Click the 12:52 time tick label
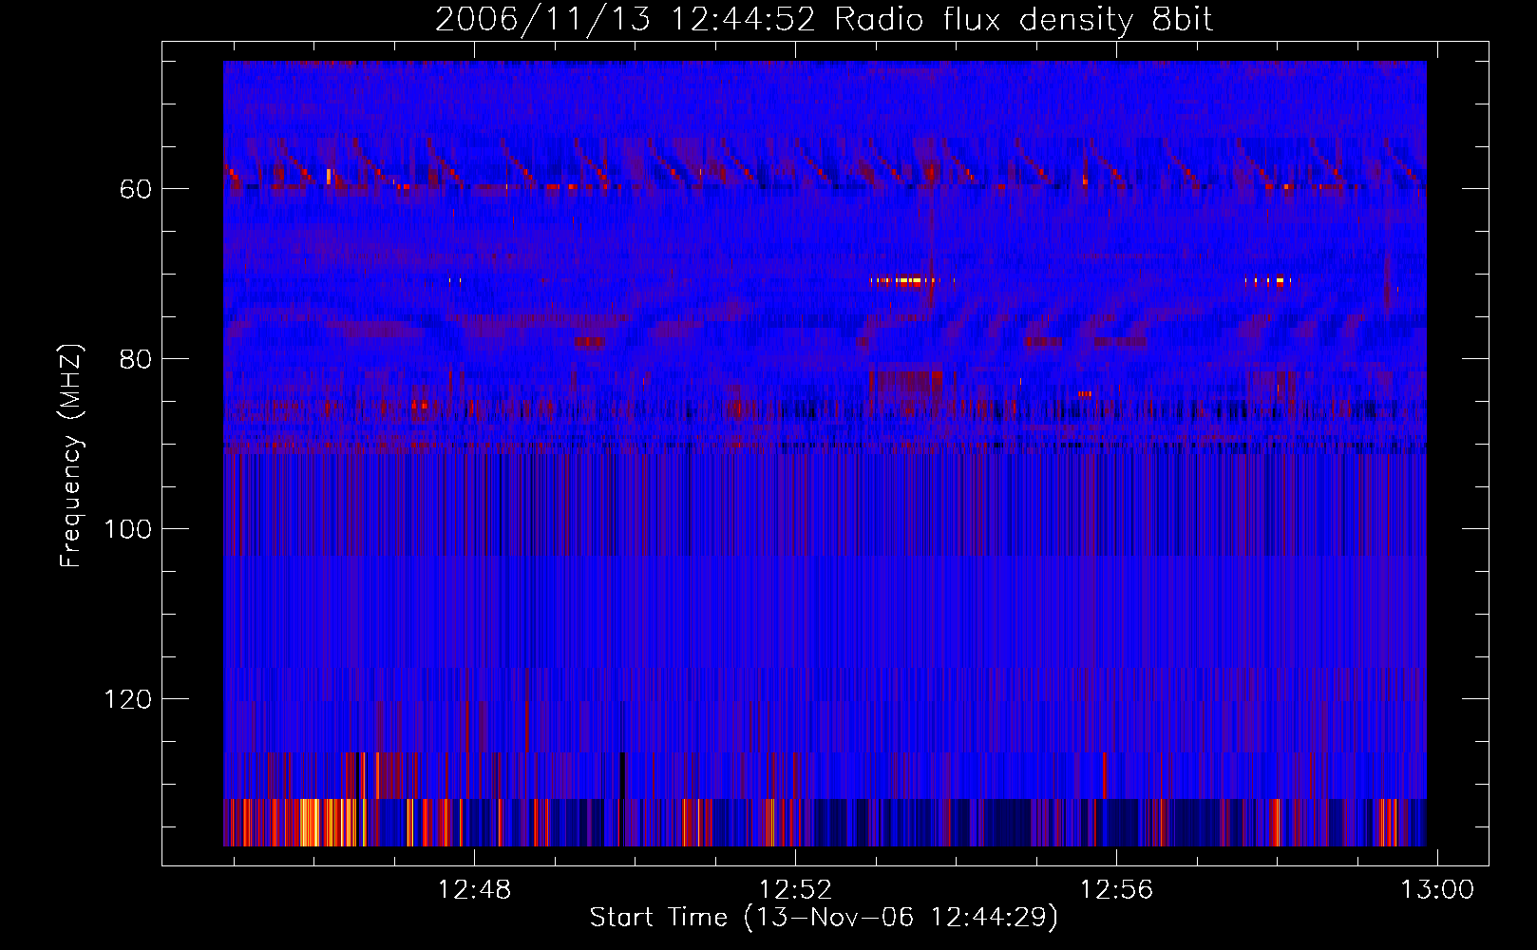 (795, 889)
